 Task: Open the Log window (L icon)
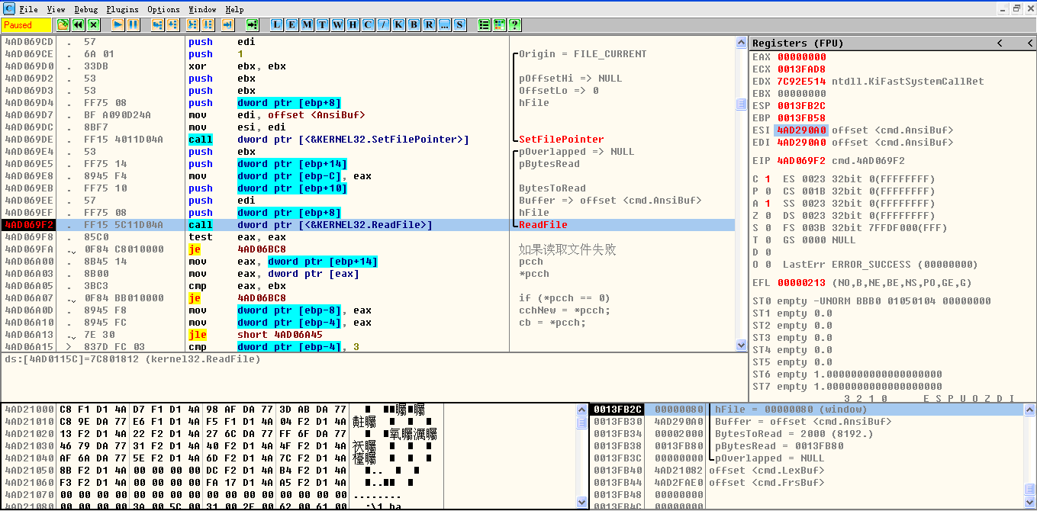point(276,24)
